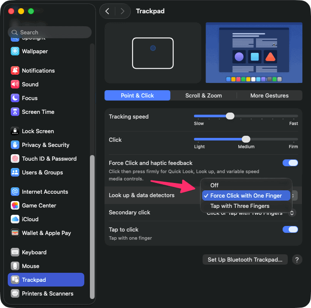Screen dimensions: 311x308
Task: Open Printers & Scanners label
Action: coord(48,293)
